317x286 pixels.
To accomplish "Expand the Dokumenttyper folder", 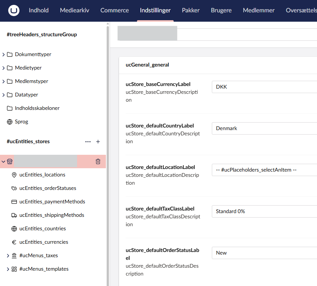I will click(4, 55).
